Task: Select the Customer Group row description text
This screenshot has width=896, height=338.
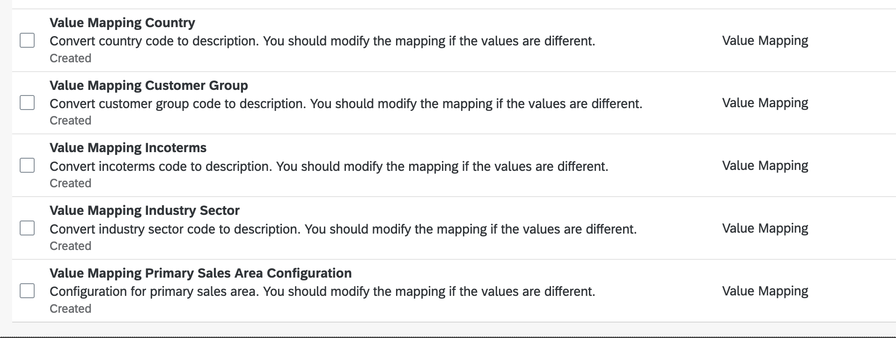Action: click(x=346, y=103)
